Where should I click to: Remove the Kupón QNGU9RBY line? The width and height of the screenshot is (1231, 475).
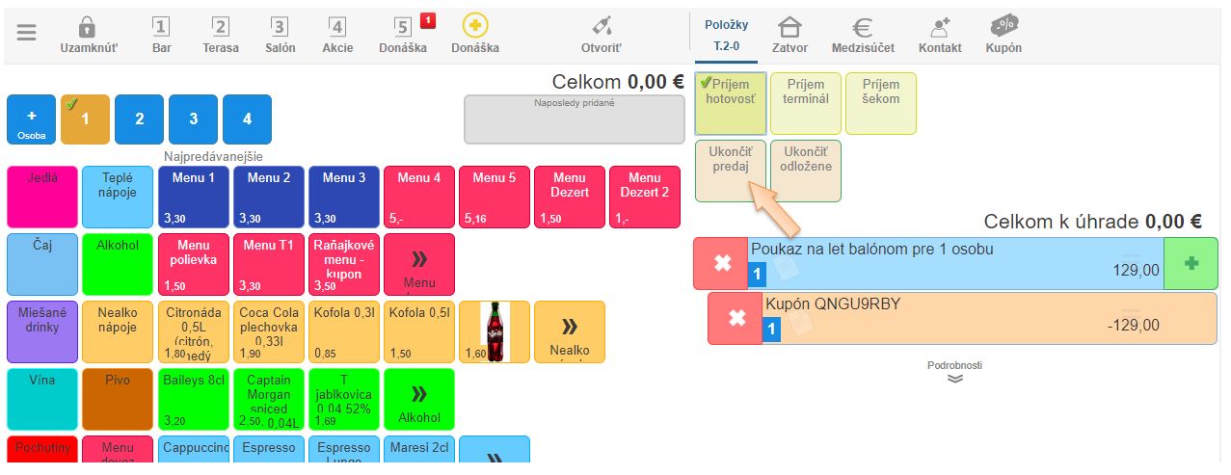coord(736,318)
